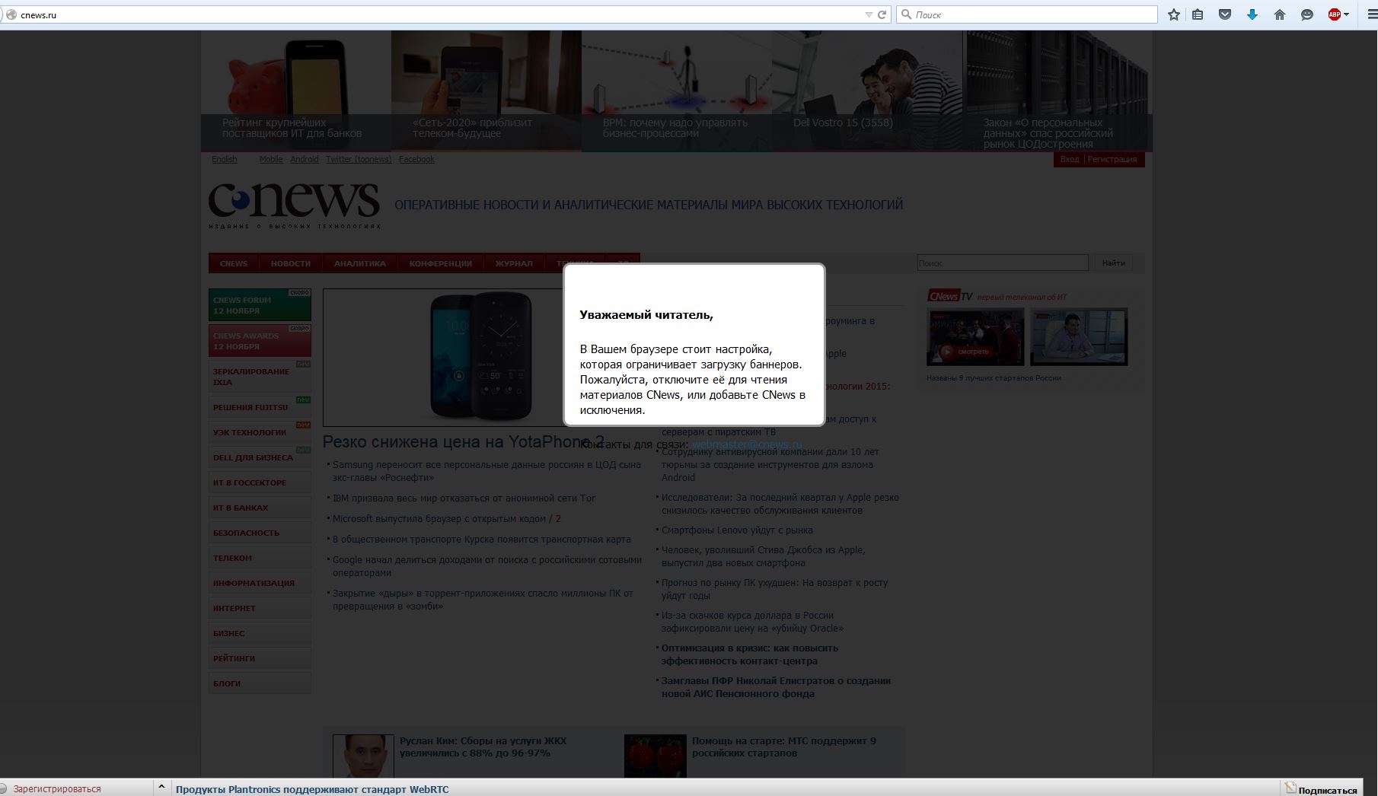Click the Найти search button

pyautogui.click(x=1113, y=263)
